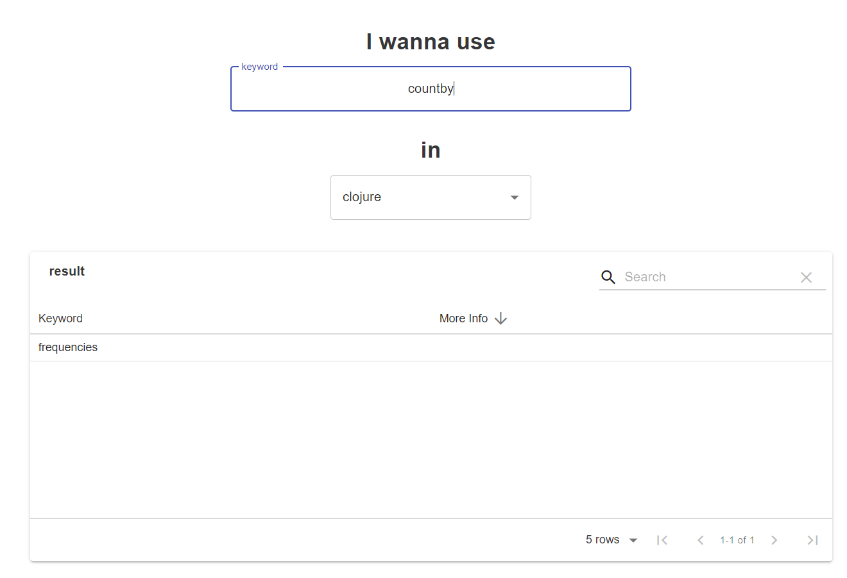Click the result panel title
Image resolution: width=847 pixels, height=578 pixels.
[x=67, y=271]
